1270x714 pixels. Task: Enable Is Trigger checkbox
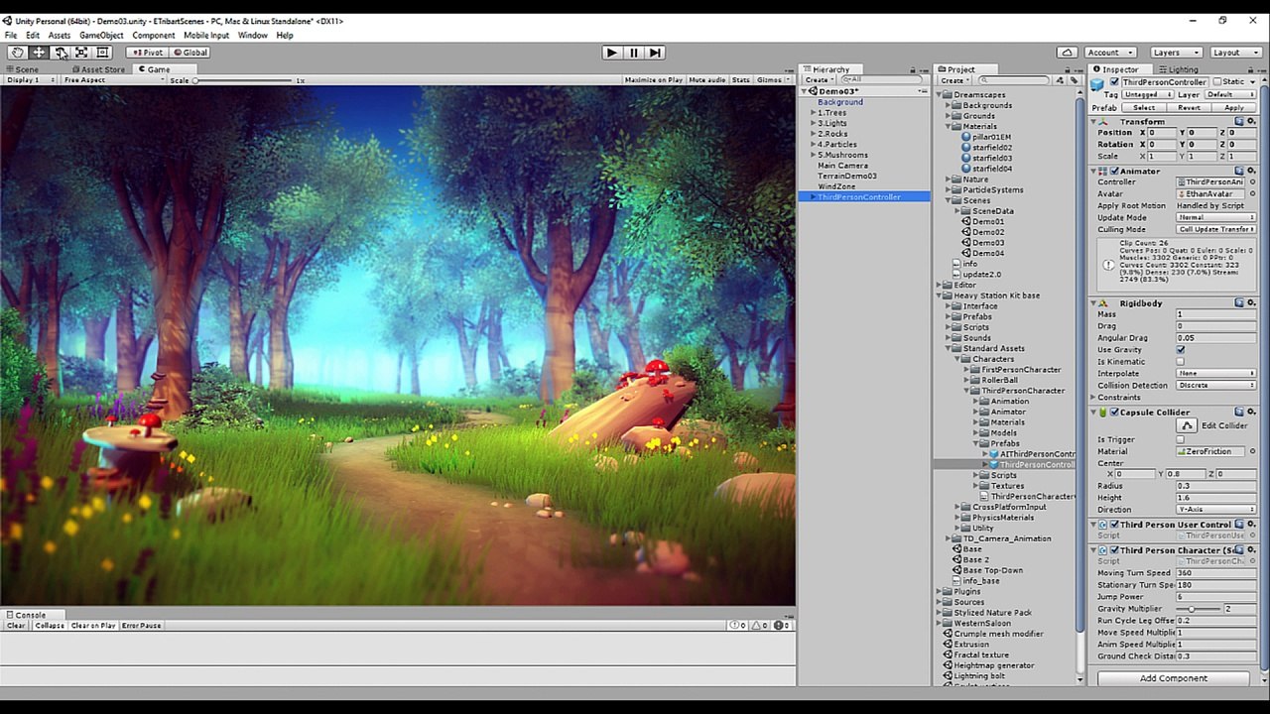click(x=1181, y=440)
